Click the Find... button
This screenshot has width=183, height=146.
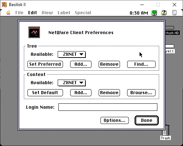(x=141, y=64)
